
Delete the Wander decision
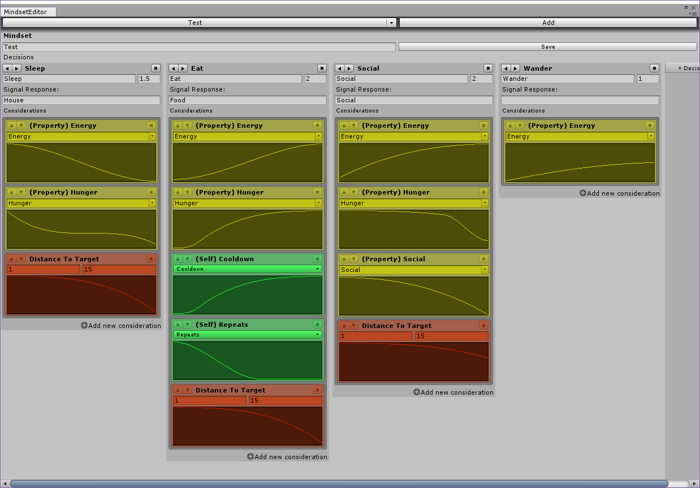[654, 68]
